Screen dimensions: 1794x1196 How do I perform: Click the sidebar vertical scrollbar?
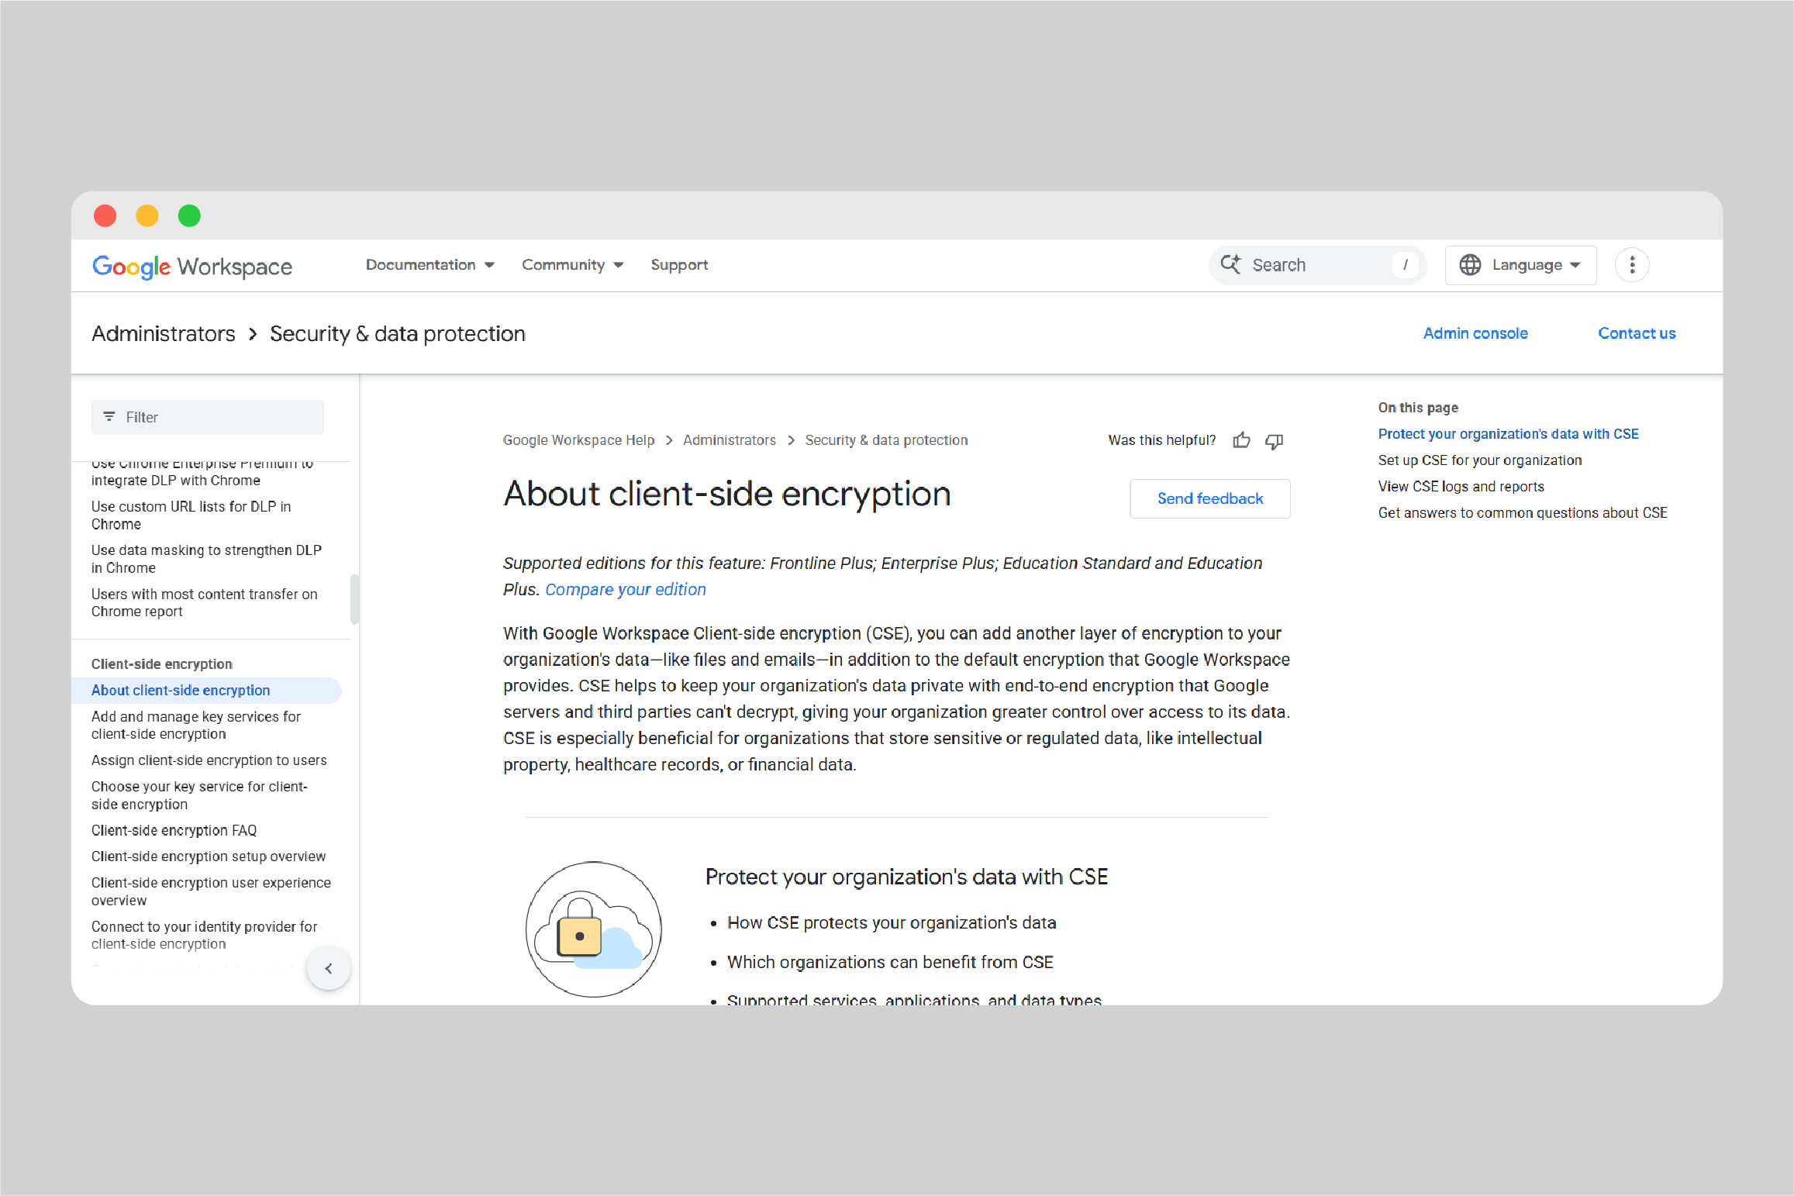[x=354, y=598]
